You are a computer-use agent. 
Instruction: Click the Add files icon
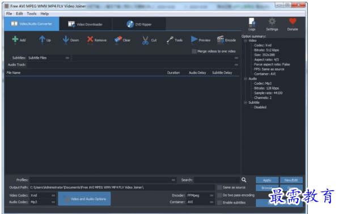coord(15,40)
